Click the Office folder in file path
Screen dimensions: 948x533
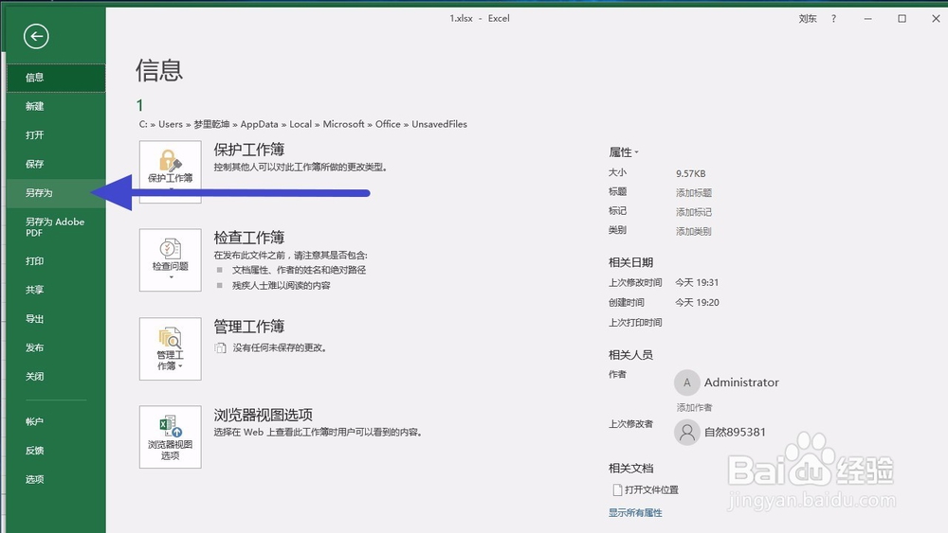tap(388, 124)
